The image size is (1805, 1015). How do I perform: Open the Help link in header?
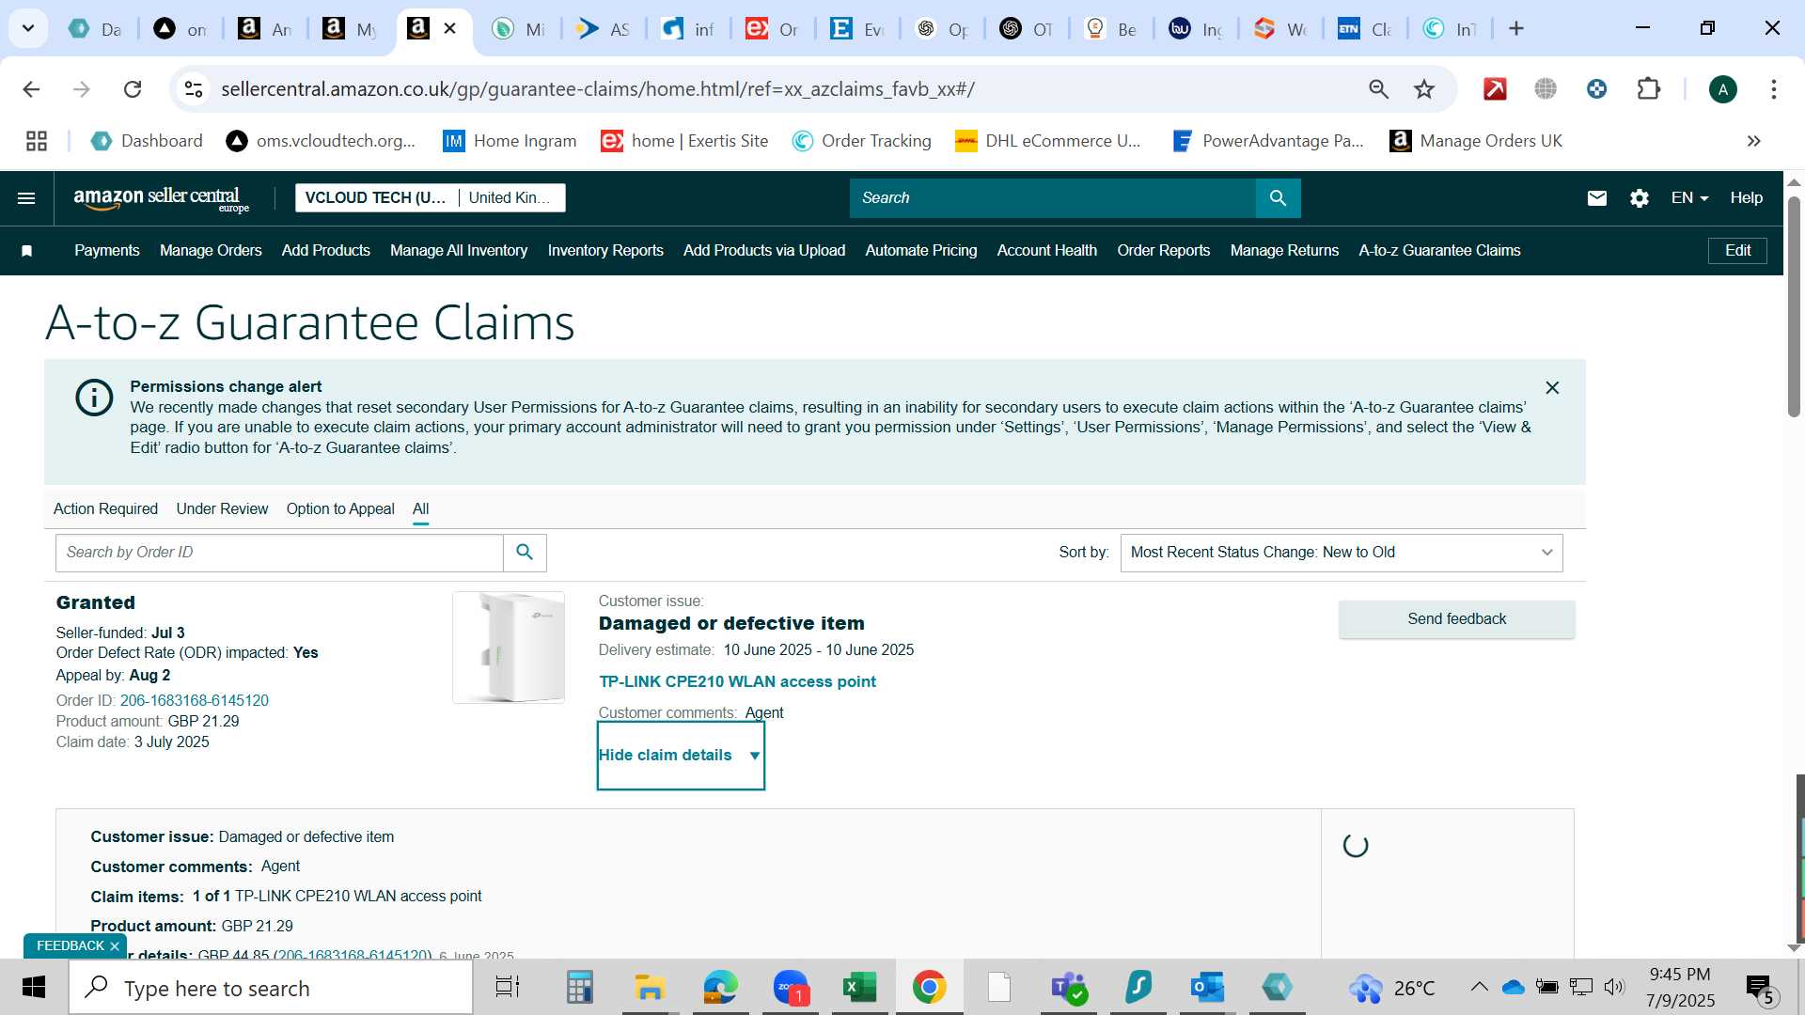(x=1746, y=198)
